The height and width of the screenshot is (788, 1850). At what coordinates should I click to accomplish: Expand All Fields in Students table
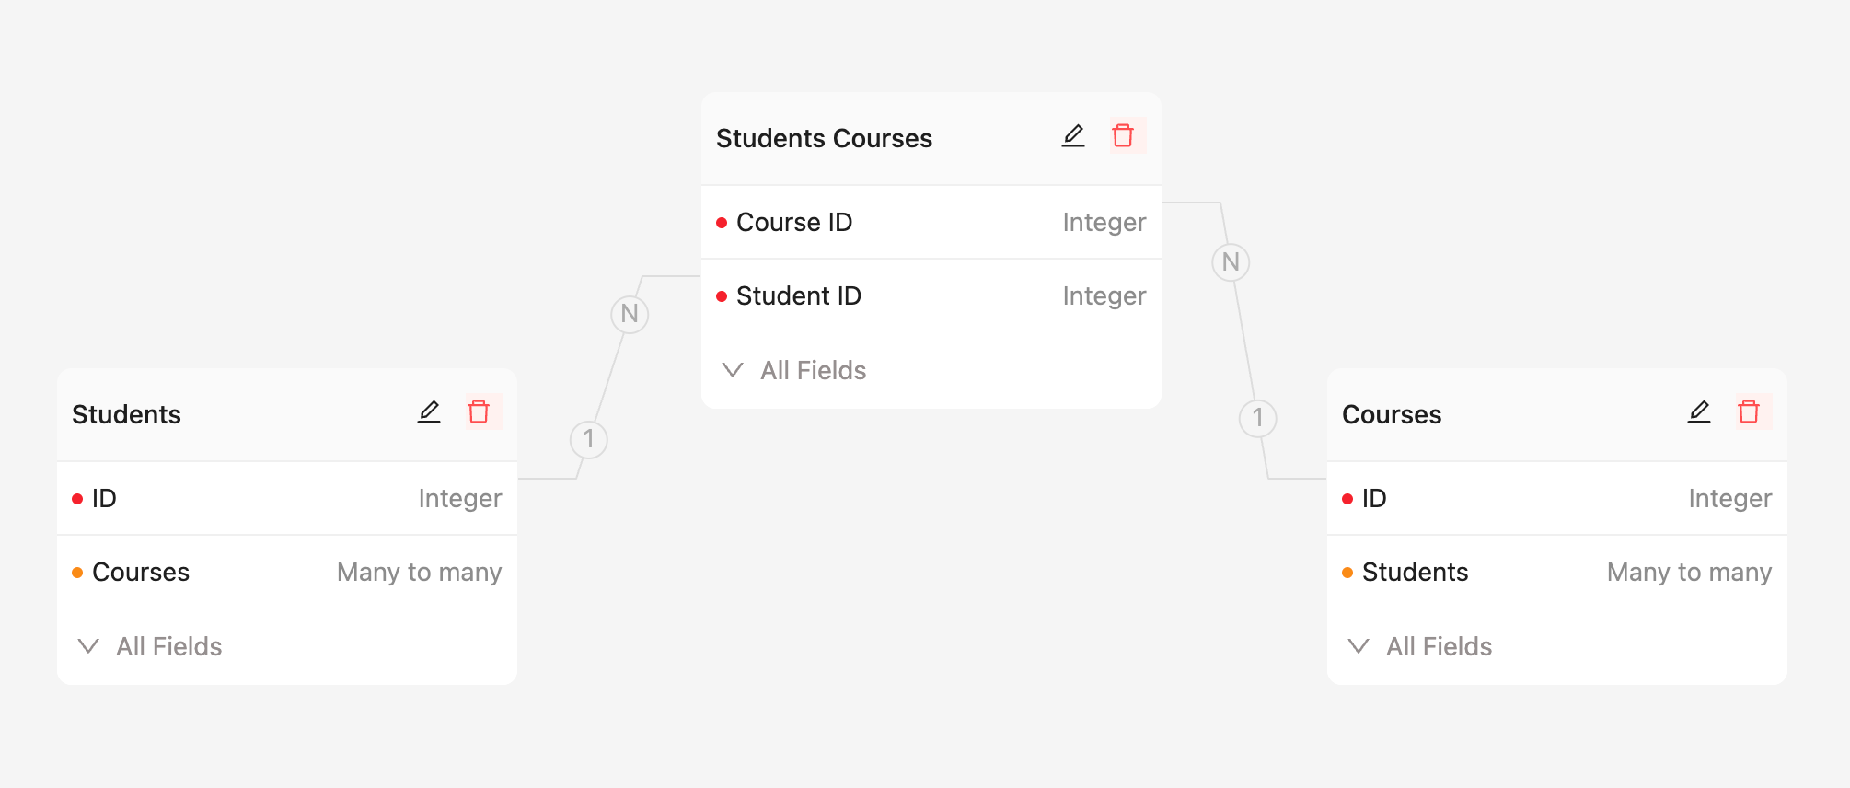(x=151, y=646)
